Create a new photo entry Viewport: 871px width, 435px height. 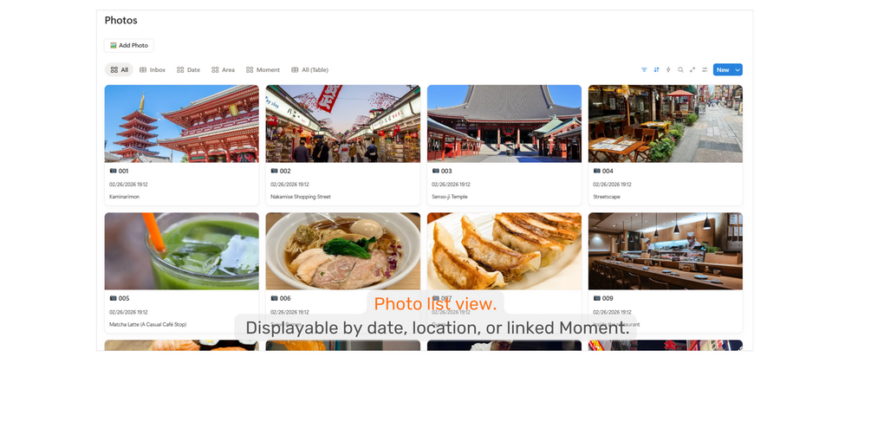723,70
